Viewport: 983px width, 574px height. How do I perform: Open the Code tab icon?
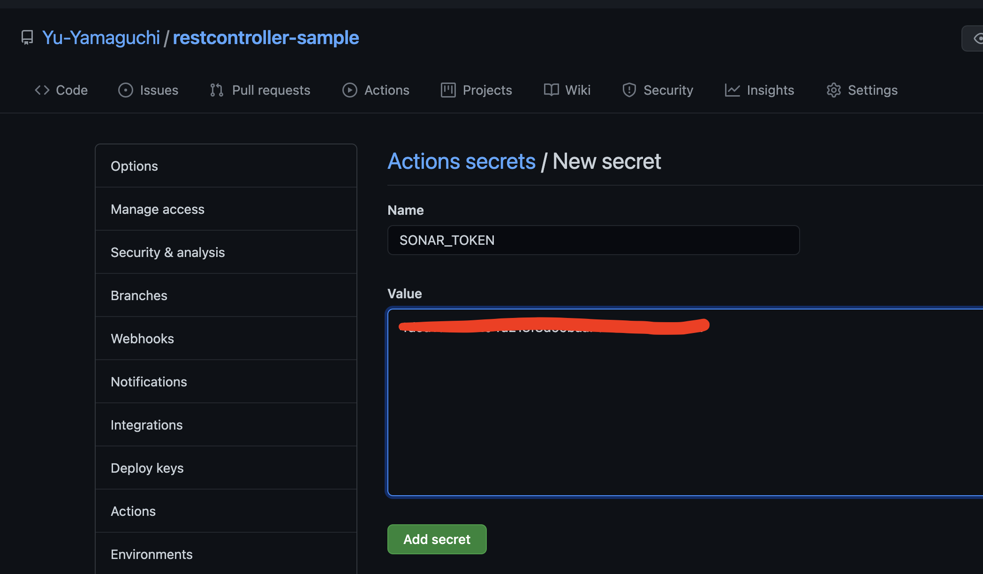pos(42,90)
